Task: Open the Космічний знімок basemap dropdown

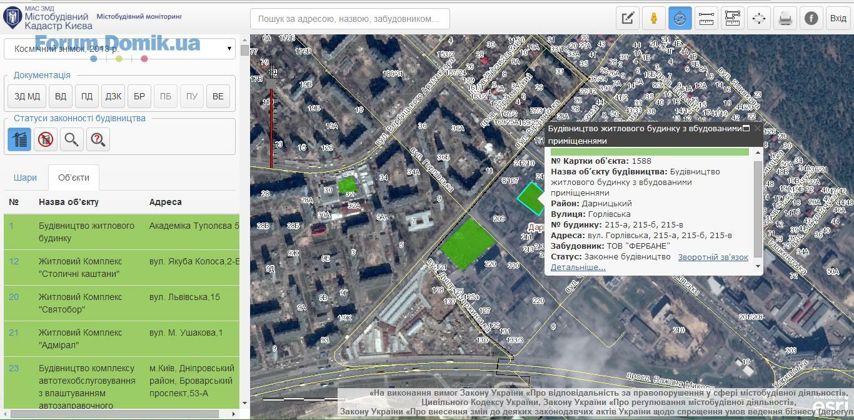Action: click(x=119, y=49)
